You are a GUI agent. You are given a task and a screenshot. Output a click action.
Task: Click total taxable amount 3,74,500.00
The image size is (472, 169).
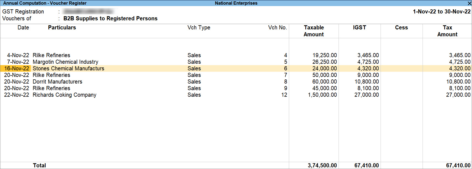322,165
